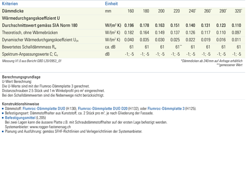Select the Kriterien column header

click(x=10, y=4)
